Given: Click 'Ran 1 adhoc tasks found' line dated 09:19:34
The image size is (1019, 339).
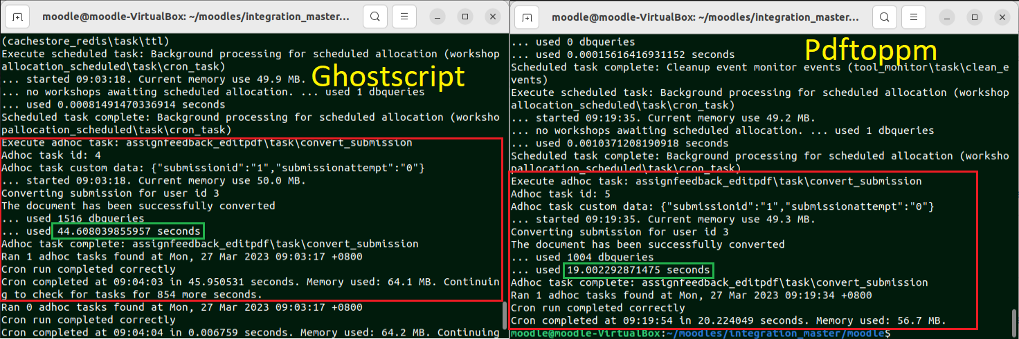Looking at the screenshot, I should tap(692, 295).
